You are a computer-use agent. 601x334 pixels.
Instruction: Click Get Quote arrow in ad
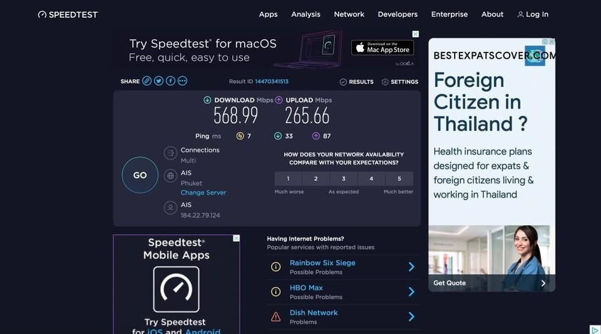click(543, 283)
